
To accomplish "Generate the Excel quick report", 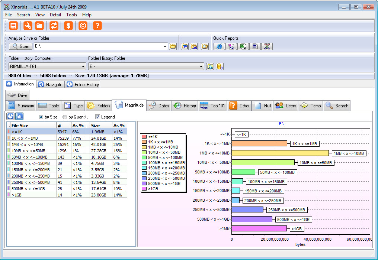I will pos(243,46).
